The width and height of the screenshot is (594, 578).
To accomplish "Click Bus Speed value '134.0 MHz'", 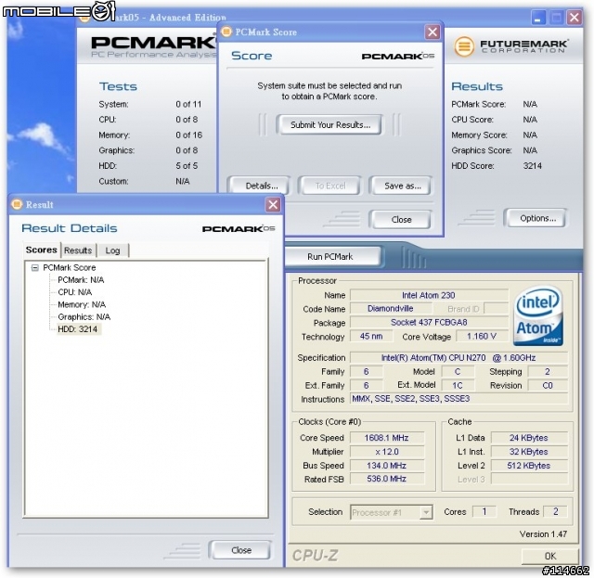I will tap(386, 466).
